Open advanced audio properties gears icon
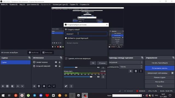 (66, 86)
